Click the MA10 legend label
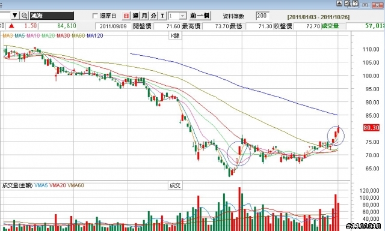 [33, 36]
